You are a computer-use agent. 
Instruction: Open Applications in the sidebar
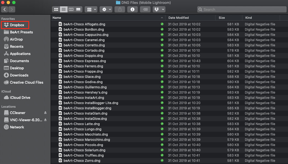tap(17, 54)
